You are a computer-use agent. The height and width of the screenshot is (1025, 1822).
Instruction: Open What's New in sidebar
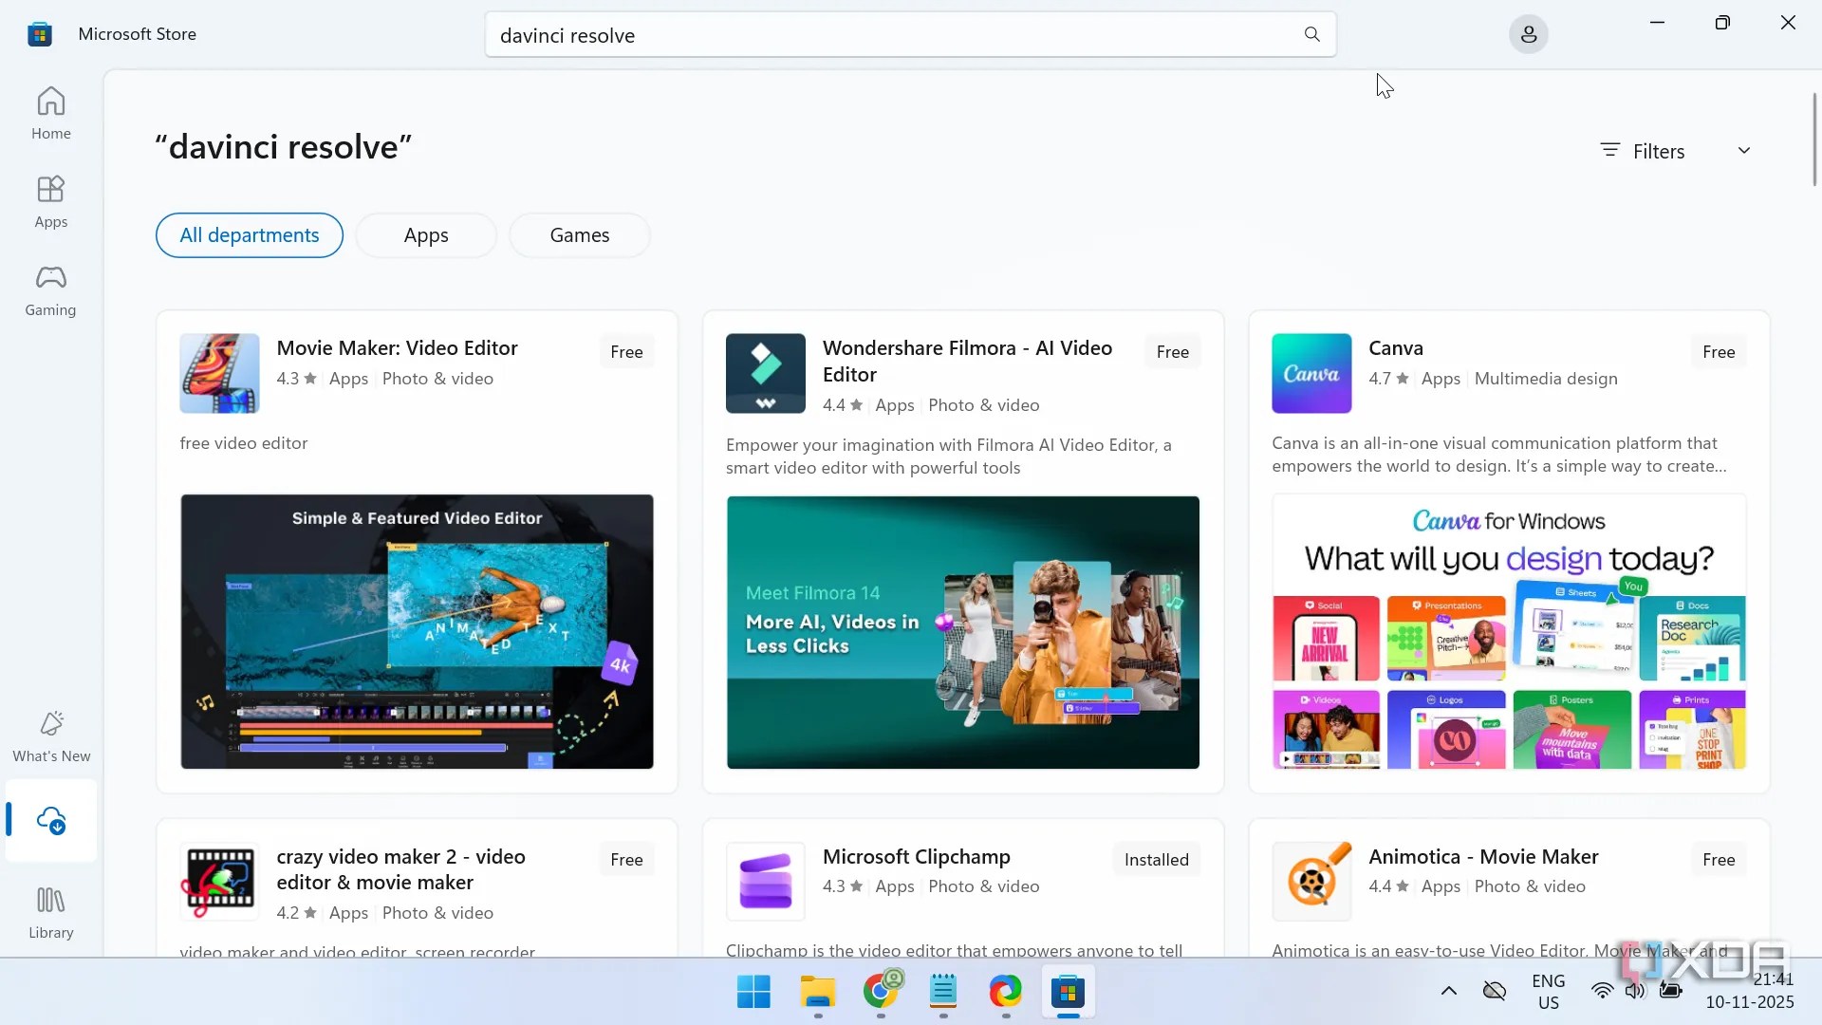click(51, 736)
